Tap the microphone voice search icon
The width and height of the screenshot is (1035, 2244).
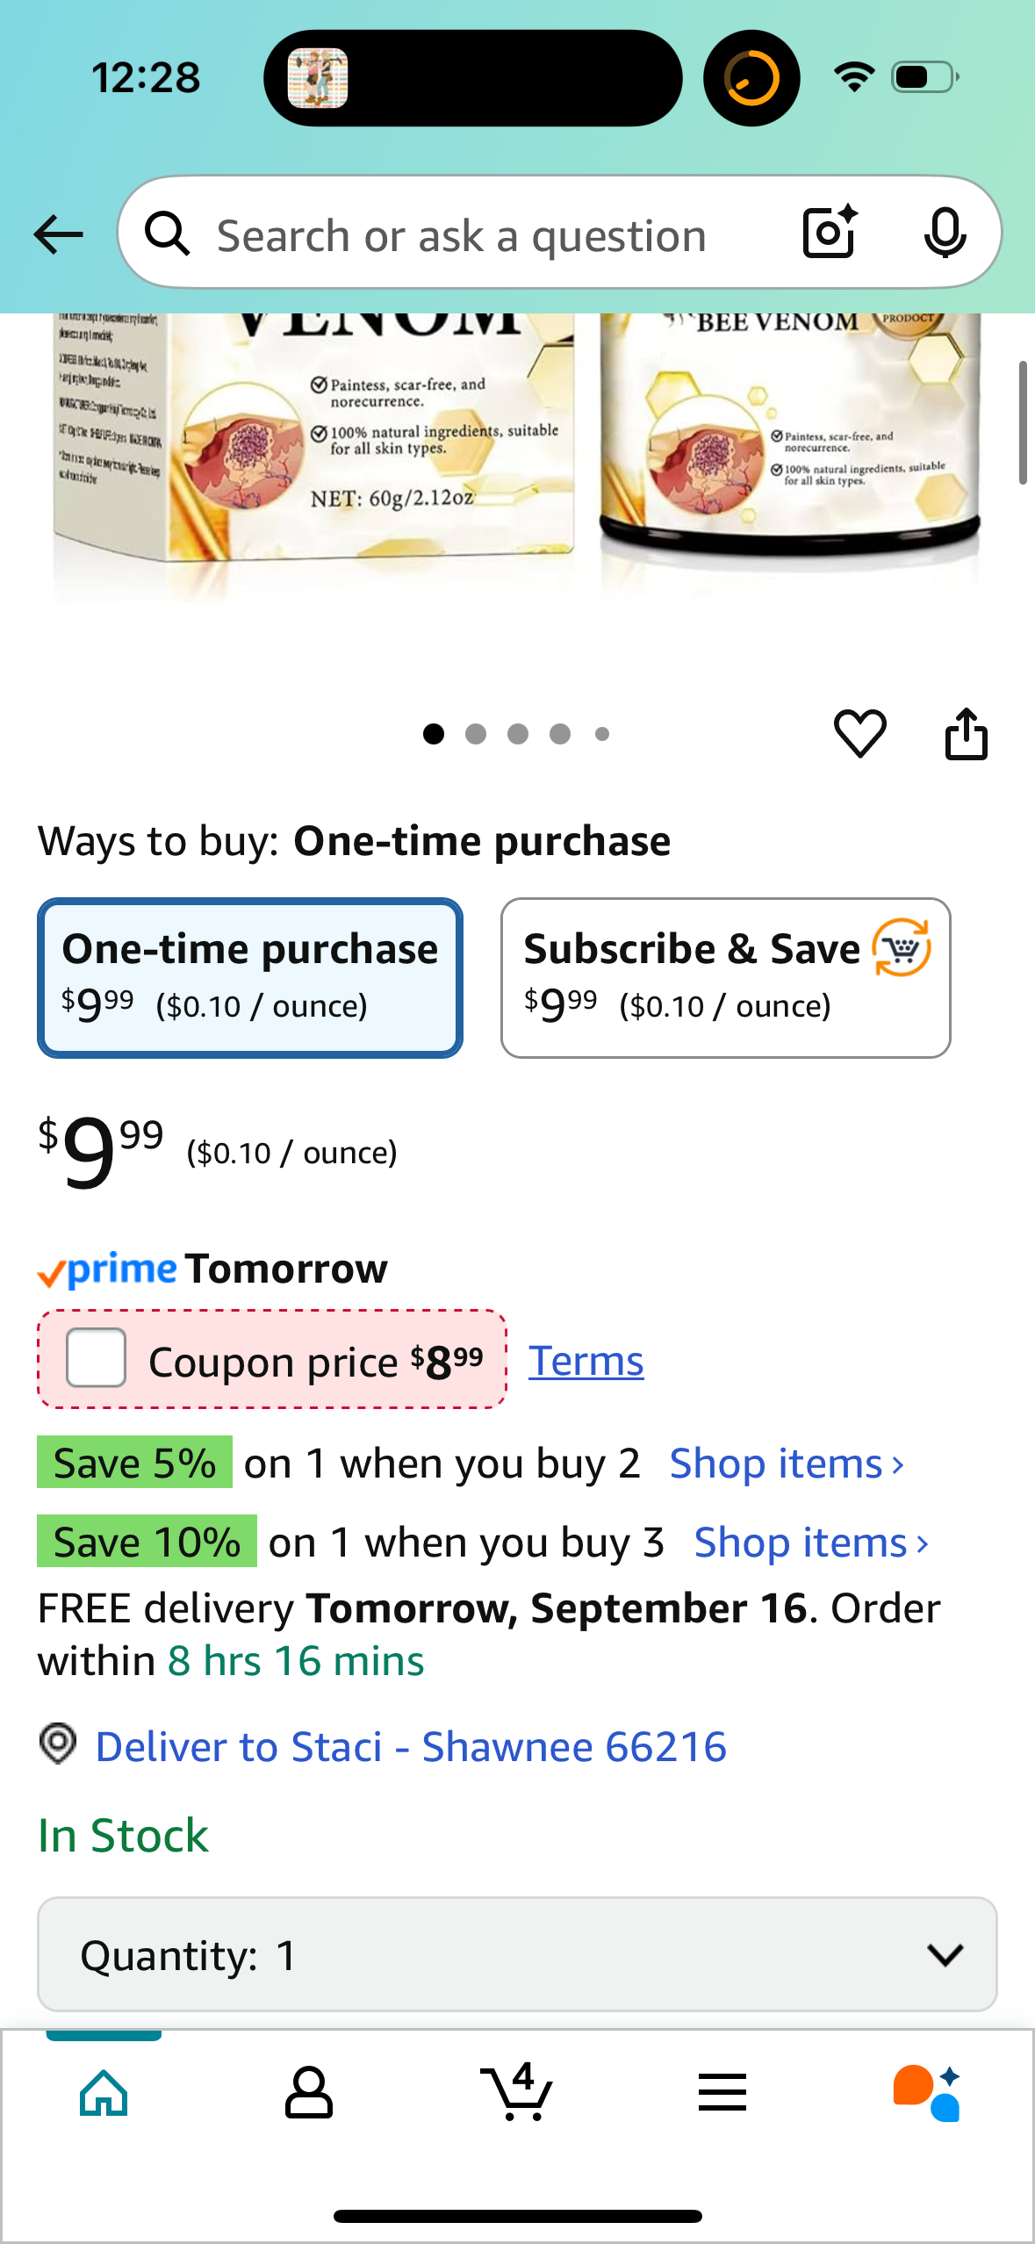click(945, 234)
